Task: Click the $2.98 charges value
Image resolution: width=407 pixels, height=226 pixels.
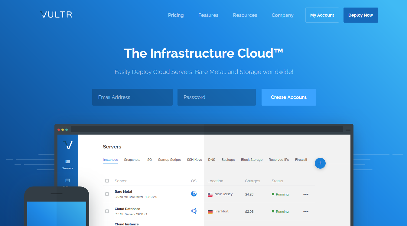Action: [249, 212]
